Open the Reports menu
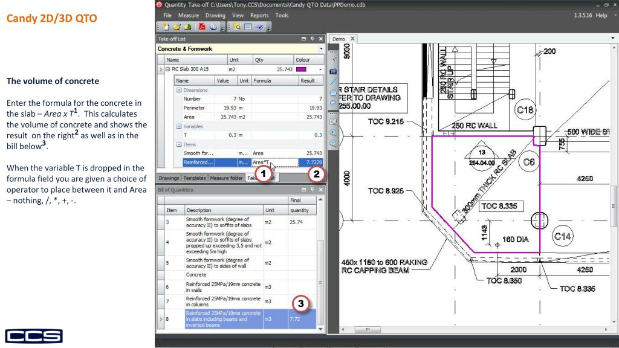This screenshot has width=619, height=348. [x=259, y=15]
